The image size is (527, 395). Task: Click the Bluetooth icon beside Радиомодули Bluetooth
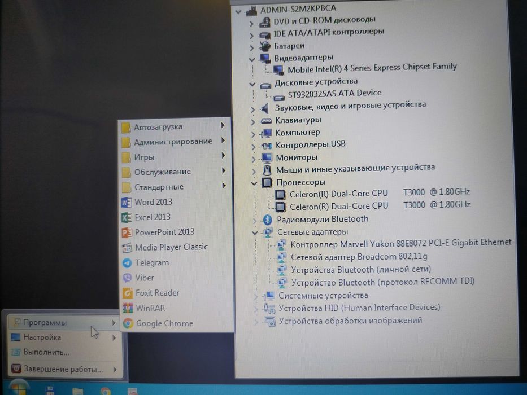[x=268, y=220]
